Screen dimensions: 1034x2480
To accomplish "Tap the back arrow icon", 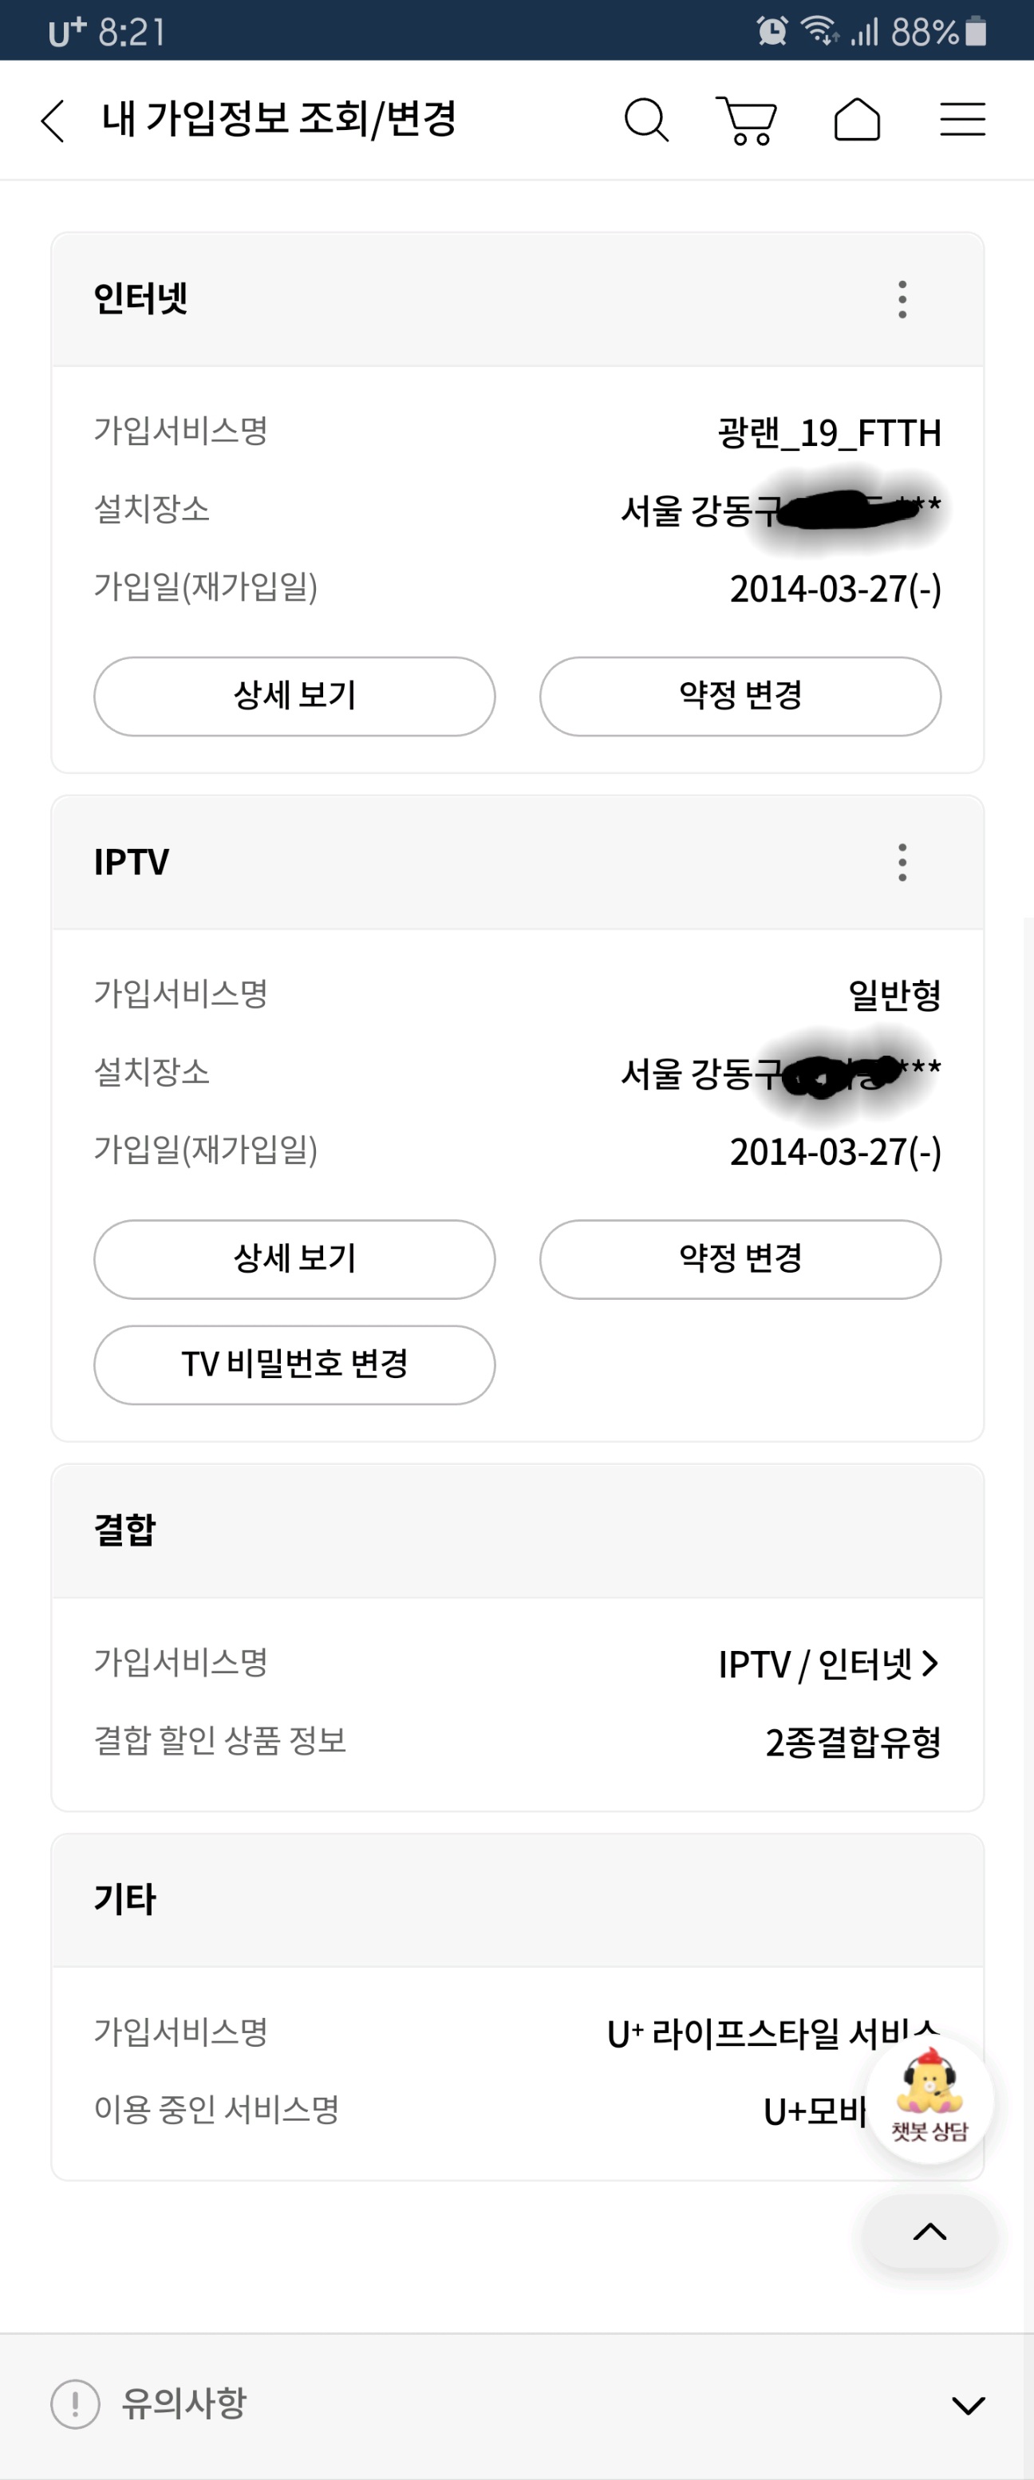I will point(54,121).
